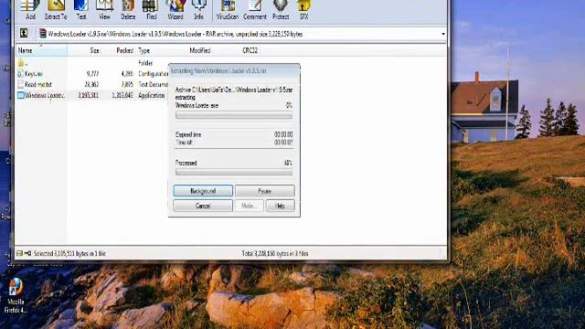Click the Background button
This screenshot has height=329, width=585.
point(203,191)
